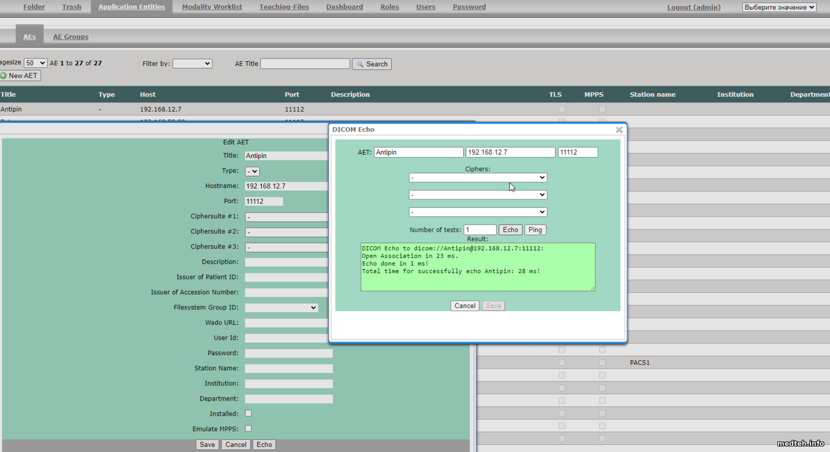Click Save button in Edit AET form
Image resolution: width=830 pixels, height=452 pixels.
click(207, 445)
